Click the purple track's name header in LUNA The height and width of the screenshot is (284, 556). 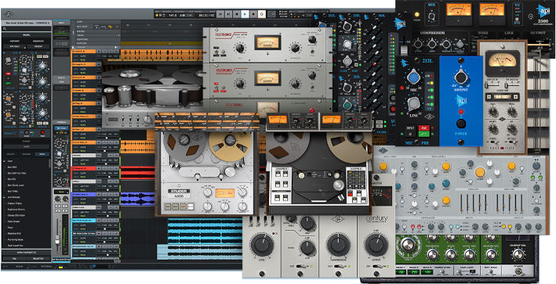click(x=84, y=194)
